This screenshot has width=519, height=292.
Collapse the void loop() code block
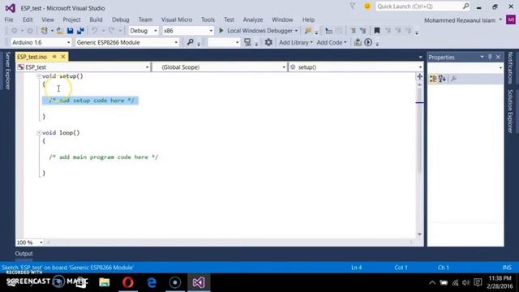click(39, 133)
